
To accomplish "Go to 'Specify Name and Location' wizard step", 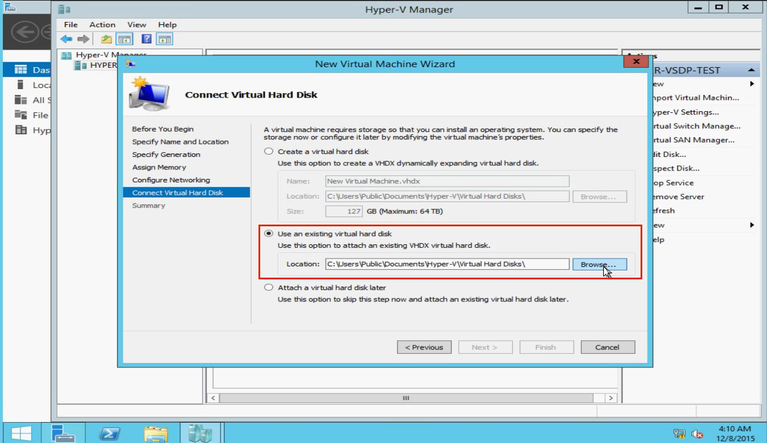I will 181,142.
